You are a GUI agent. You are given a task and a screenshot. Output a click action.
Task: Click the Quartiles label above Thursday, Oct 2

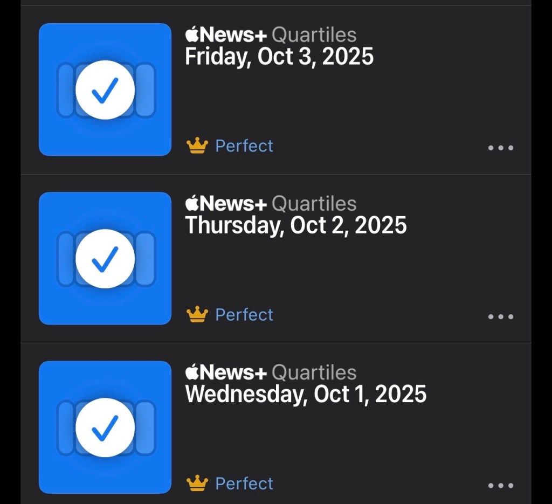pos(314,204)
